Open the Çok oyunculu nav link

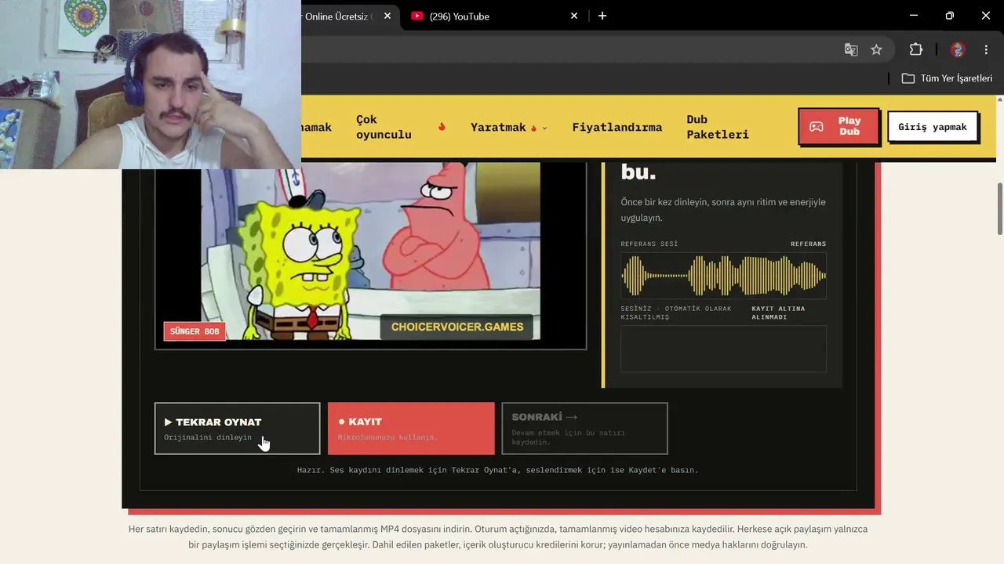tap(384, 127)
